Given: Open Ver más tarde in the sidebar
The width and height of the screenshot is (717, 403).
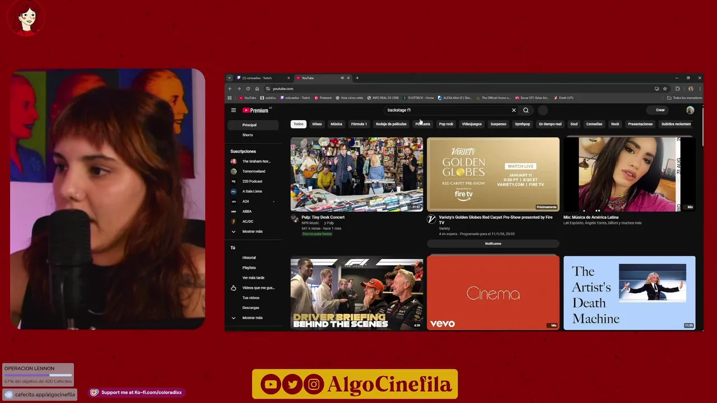Looking at the screenshot, I should pos(253,278).
